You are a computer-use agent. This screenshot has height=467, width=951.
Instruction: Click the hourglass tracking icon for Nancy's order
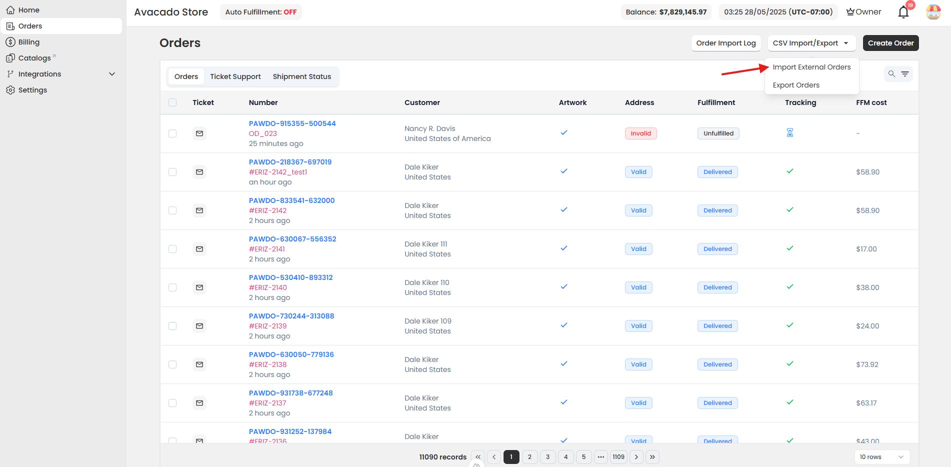(x=790, y=132)
